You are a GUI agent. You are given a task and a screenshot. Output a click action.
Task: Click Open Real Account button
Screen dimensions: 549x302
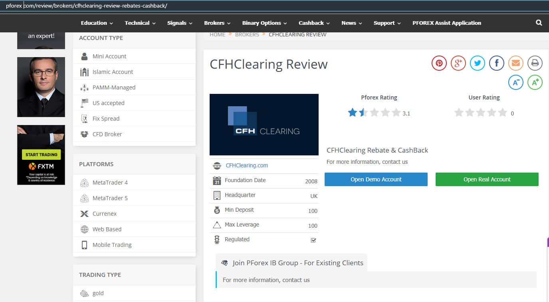point(487,179)
